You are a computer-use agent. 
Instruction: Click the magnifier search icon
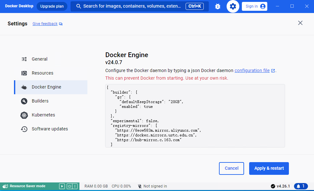[78, 6]
